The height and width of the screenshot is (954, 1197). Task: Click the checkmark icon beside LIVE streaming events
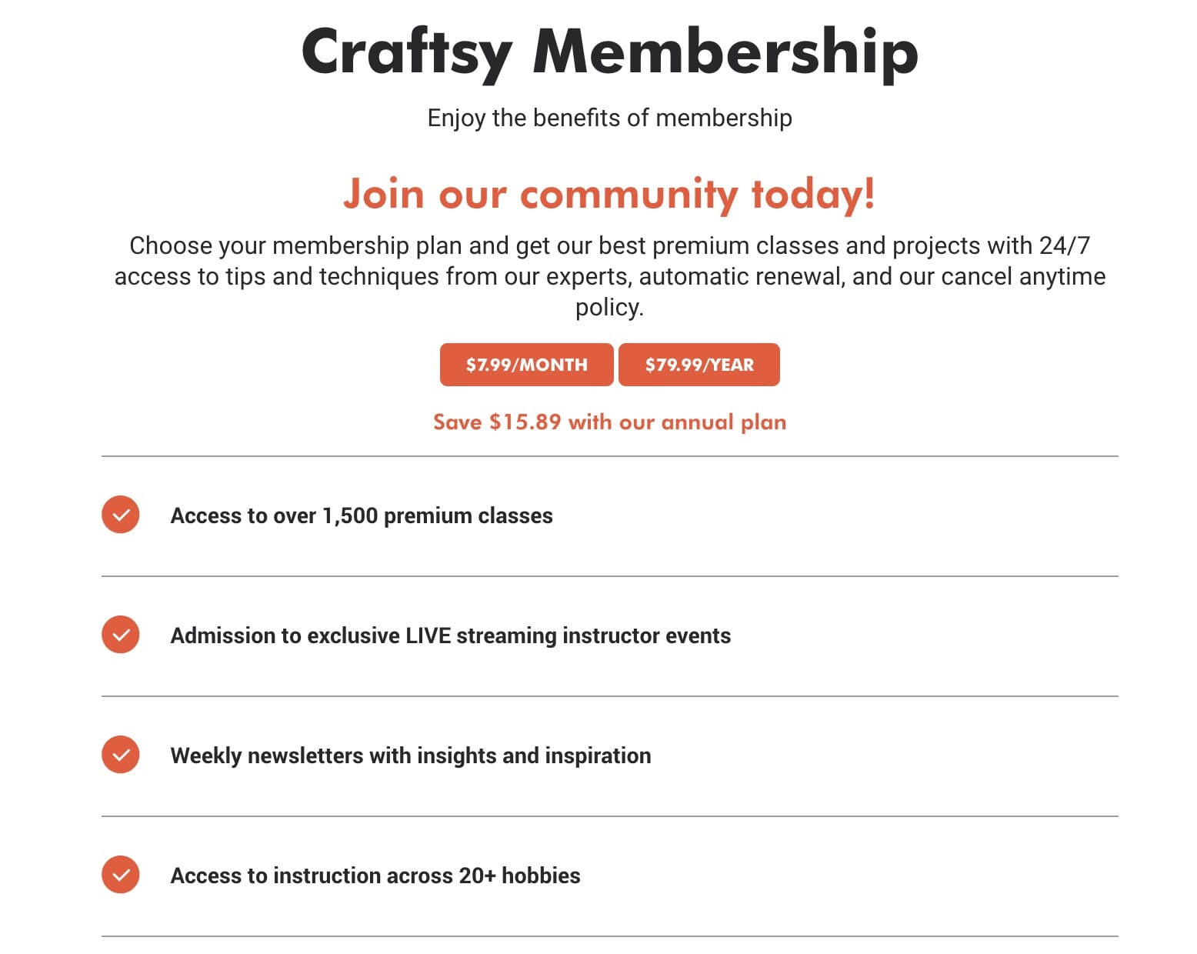tap(121, 635)
